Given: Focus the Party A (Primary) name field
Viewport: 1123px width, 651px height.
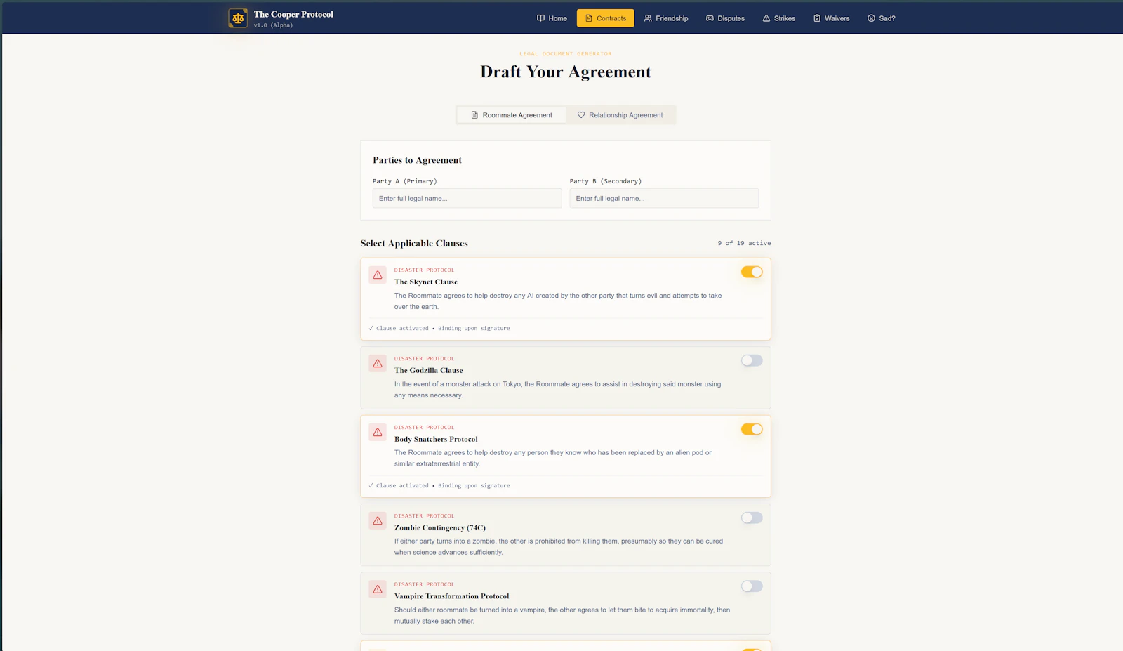Looking at the screenshot, I should point(467,198).
